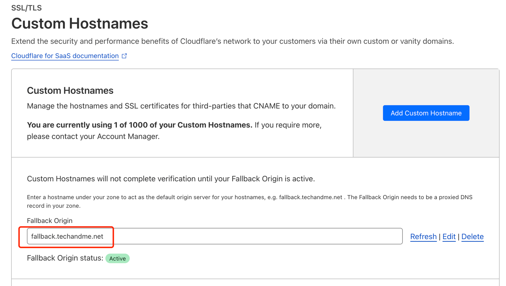Click the large Custom Hostnames page title

click(80, 24)
